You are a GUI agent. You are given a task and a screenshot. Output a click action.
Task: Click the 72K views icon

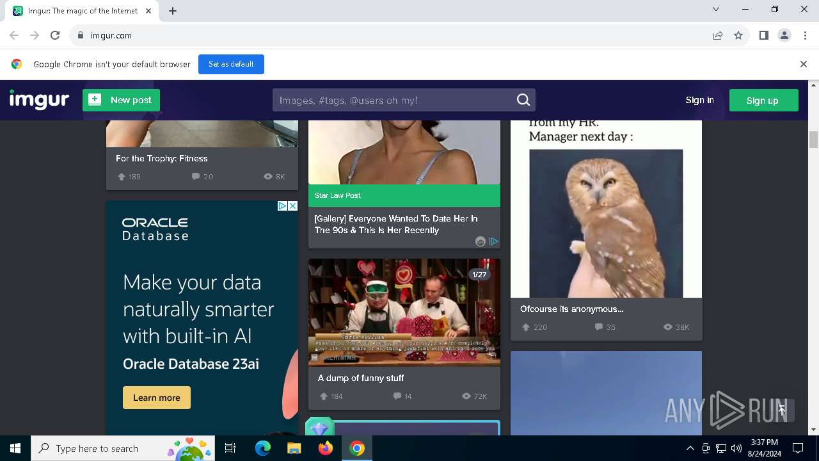466,396
